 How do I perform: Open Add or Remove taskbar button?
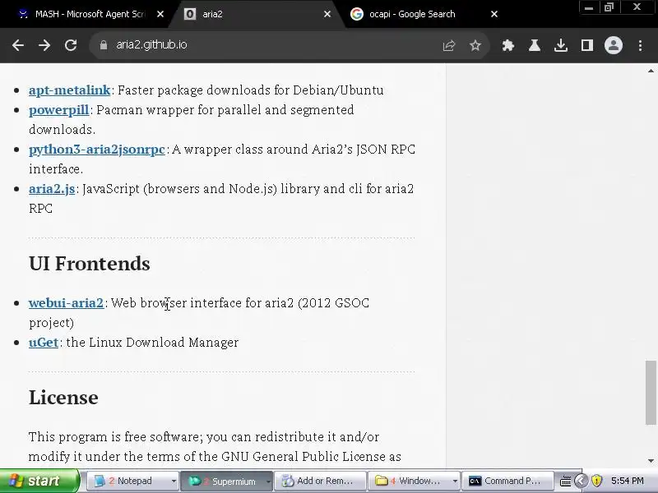coord(320,481)
